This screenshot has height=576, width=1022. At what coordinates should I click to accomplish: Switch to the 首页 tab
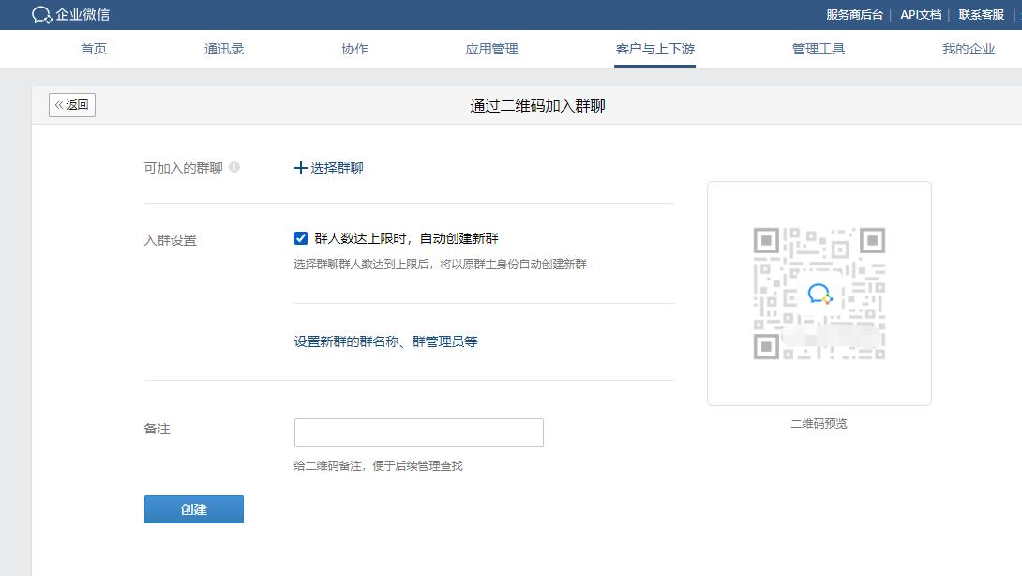pyautogui.click(x=94, y=50)
